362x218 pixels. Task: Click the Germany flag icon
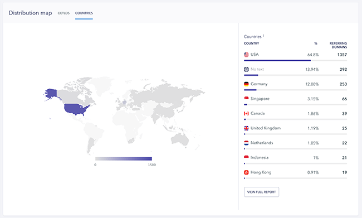[x=246, y=84]
